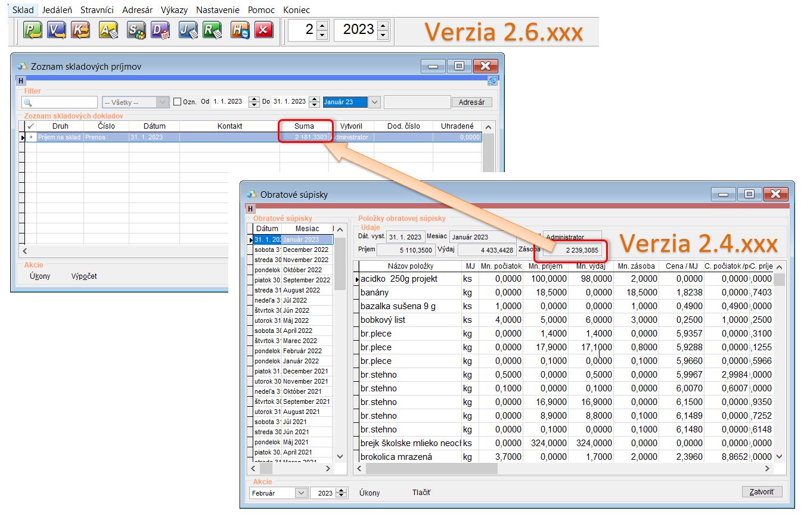This screenshot has width=801, height=520.
Task: Click the red X toolbar icon
Action: 263,30
